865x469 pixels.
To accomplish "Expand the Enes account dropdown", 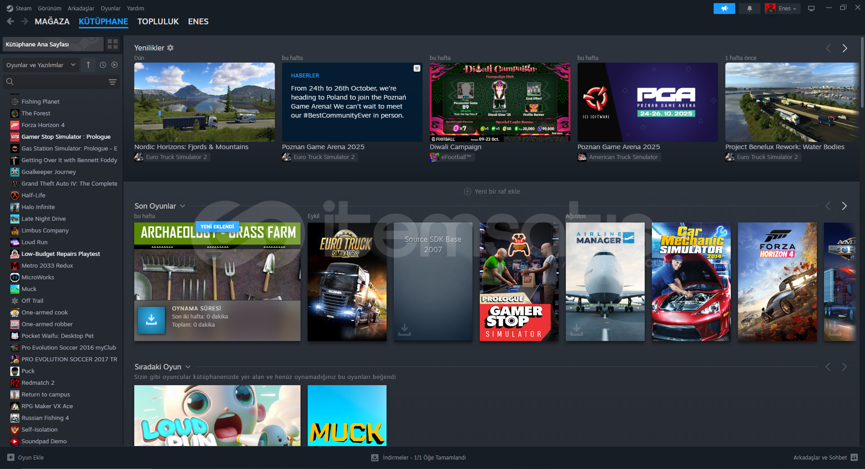I will 783,8.
